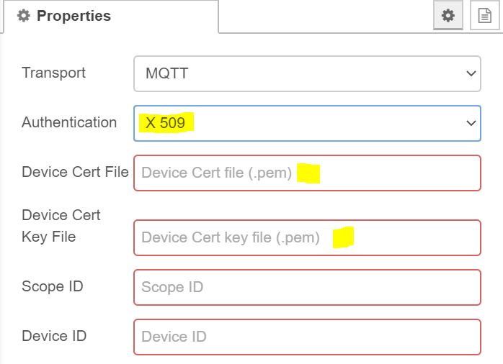This screenshot has height=364, width=503.
Task: Select the MQTT value in Transport
Action: pos(167,73)
